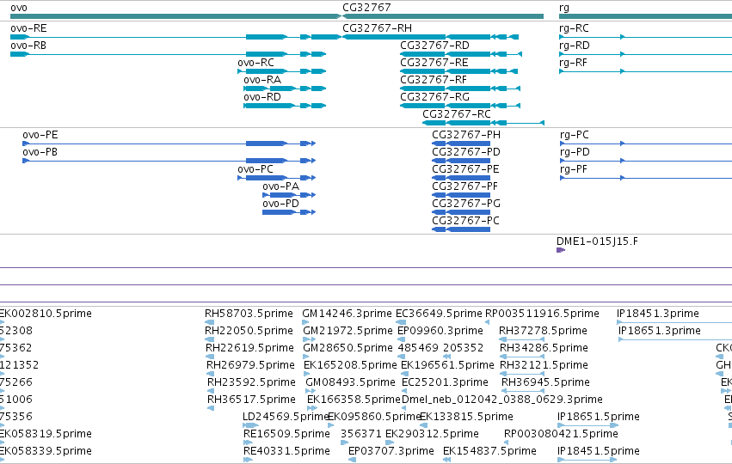Click transcript label ovo-RD
The height and width of the screenshot is (464, 732).
pos(262,97)
